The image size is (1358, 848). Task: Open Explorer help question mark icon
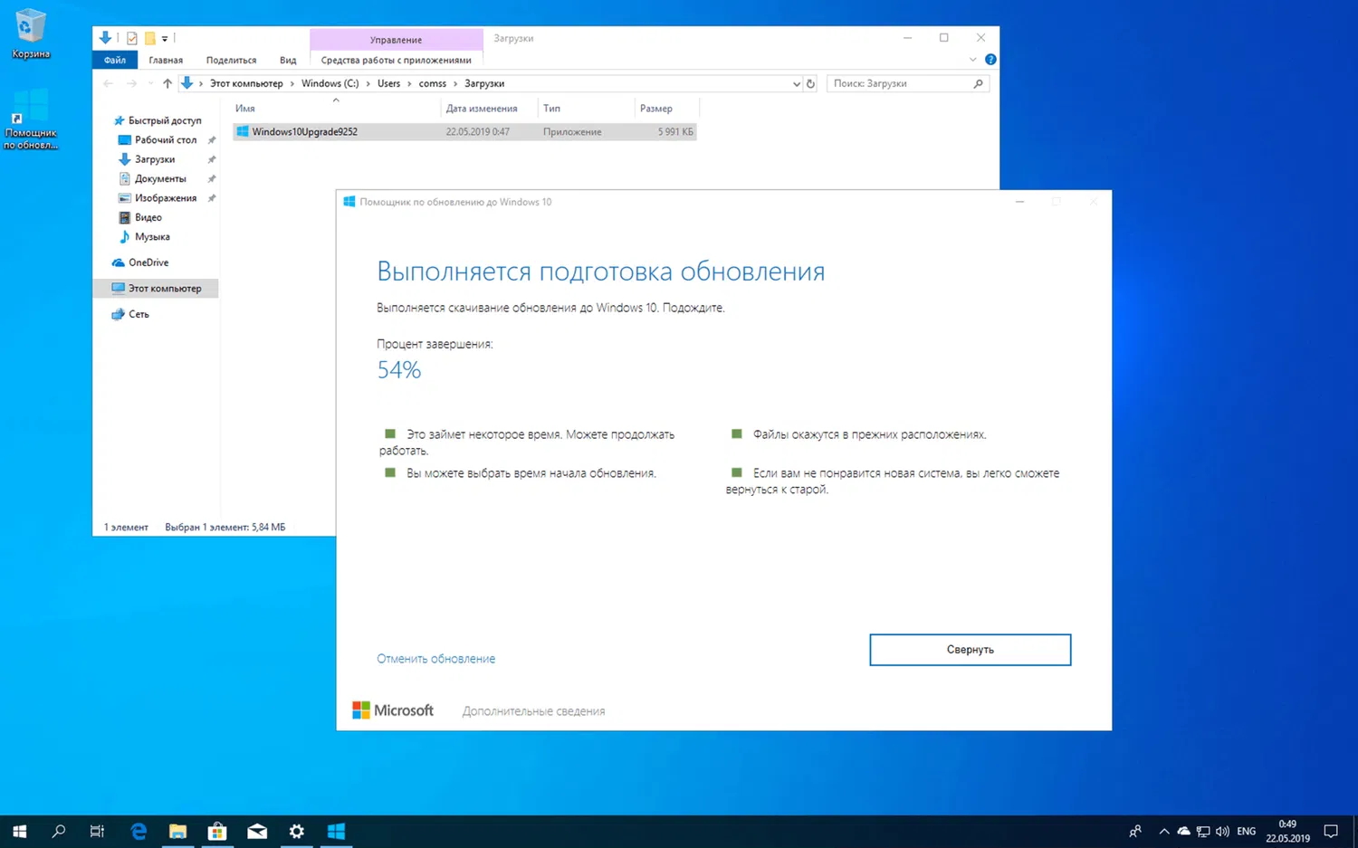(x=990, y=60)
